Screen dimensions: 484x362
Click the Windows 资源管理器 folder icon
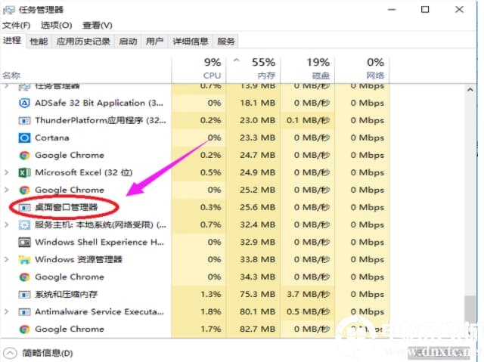[x=24, y=260]
